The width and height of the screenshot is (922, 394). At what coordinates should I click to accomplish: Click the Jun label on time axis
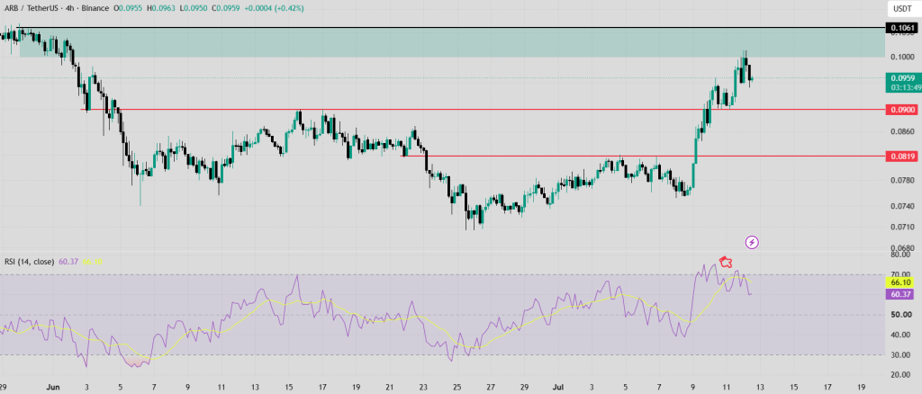pyautogui.click(x=53, y=387)
